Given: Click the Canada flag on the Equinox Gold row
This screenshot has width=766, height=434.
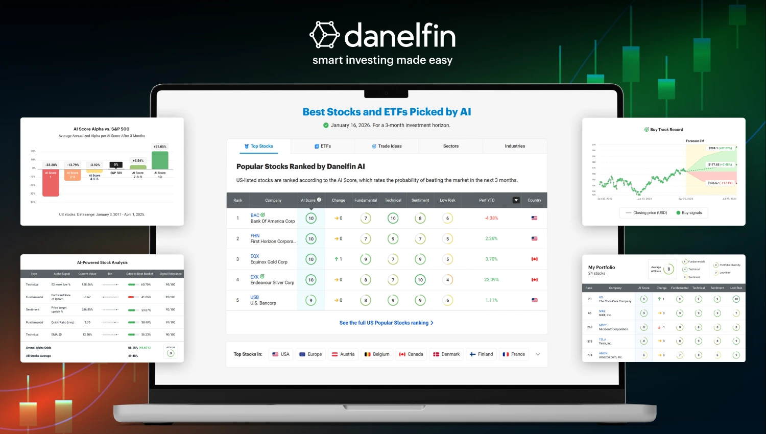Looking at the screenshot, I should 534,259.
